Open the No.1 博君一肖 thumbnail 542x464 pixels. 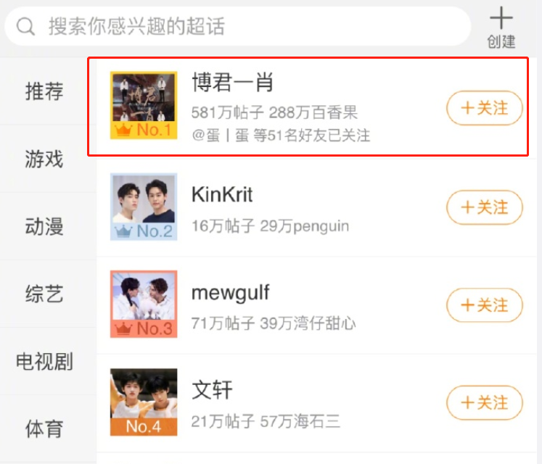(x=144, y=105)
